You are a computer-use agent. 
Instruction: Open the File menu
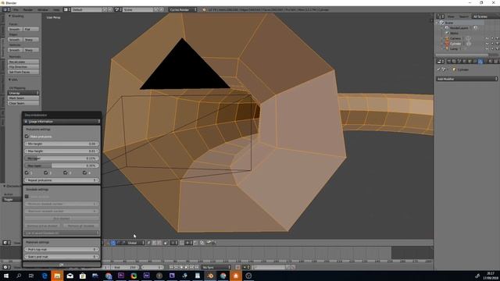[x=16, y=10]
